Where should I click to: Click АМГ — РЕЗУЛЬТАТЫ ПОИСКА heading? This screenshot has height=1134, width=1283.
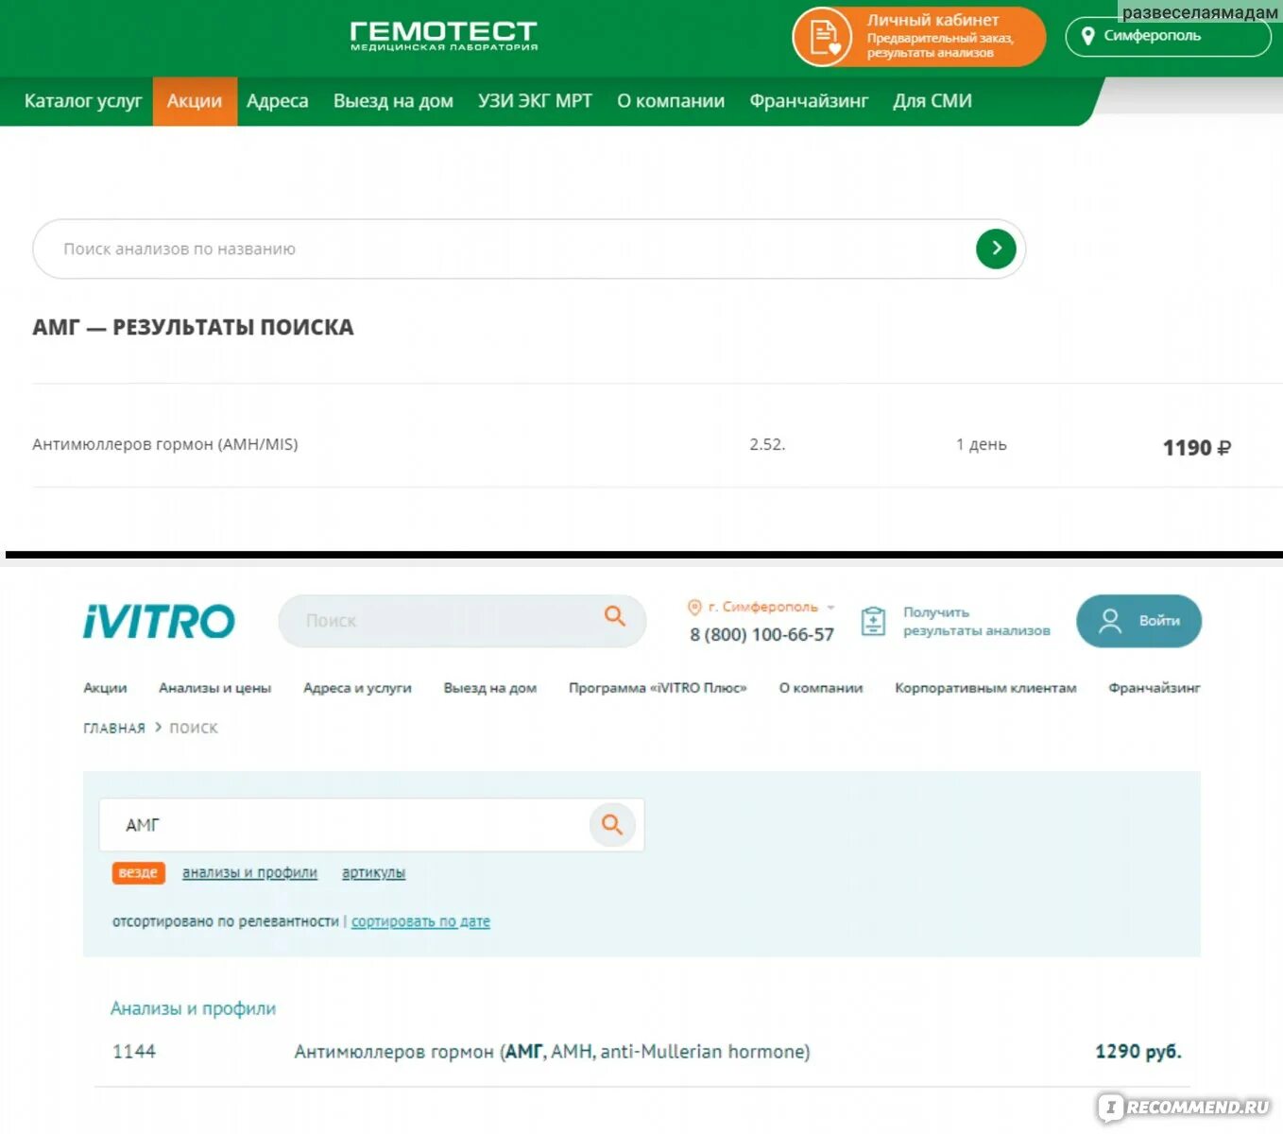click(193, 327)
